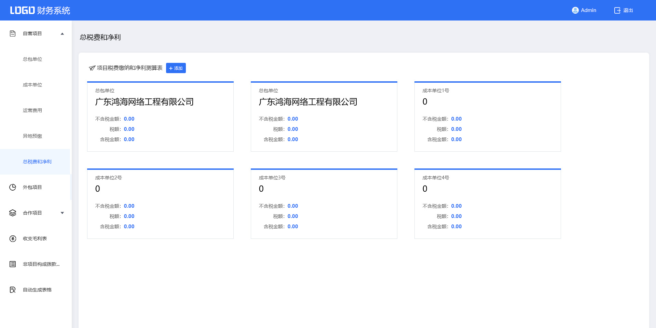This screenshot has width=656, height=328.
Task: Select the active 总税费和净利 menu item
Action: coord(37,162)
